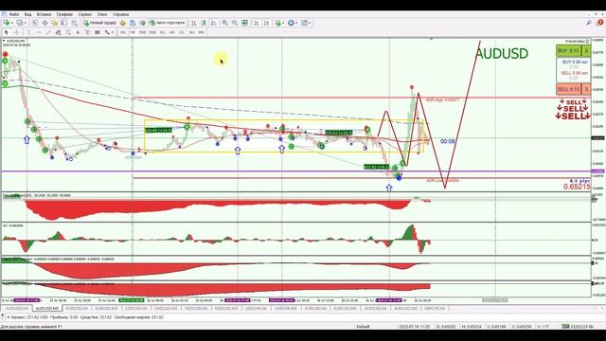Toggle the Navigator folder-star icon

pyautogui.click(x=55, y=23)
